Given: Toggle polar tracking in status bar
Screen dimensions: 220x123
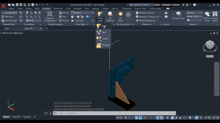Looking at the screenshot, I should [x=144, y=118].
